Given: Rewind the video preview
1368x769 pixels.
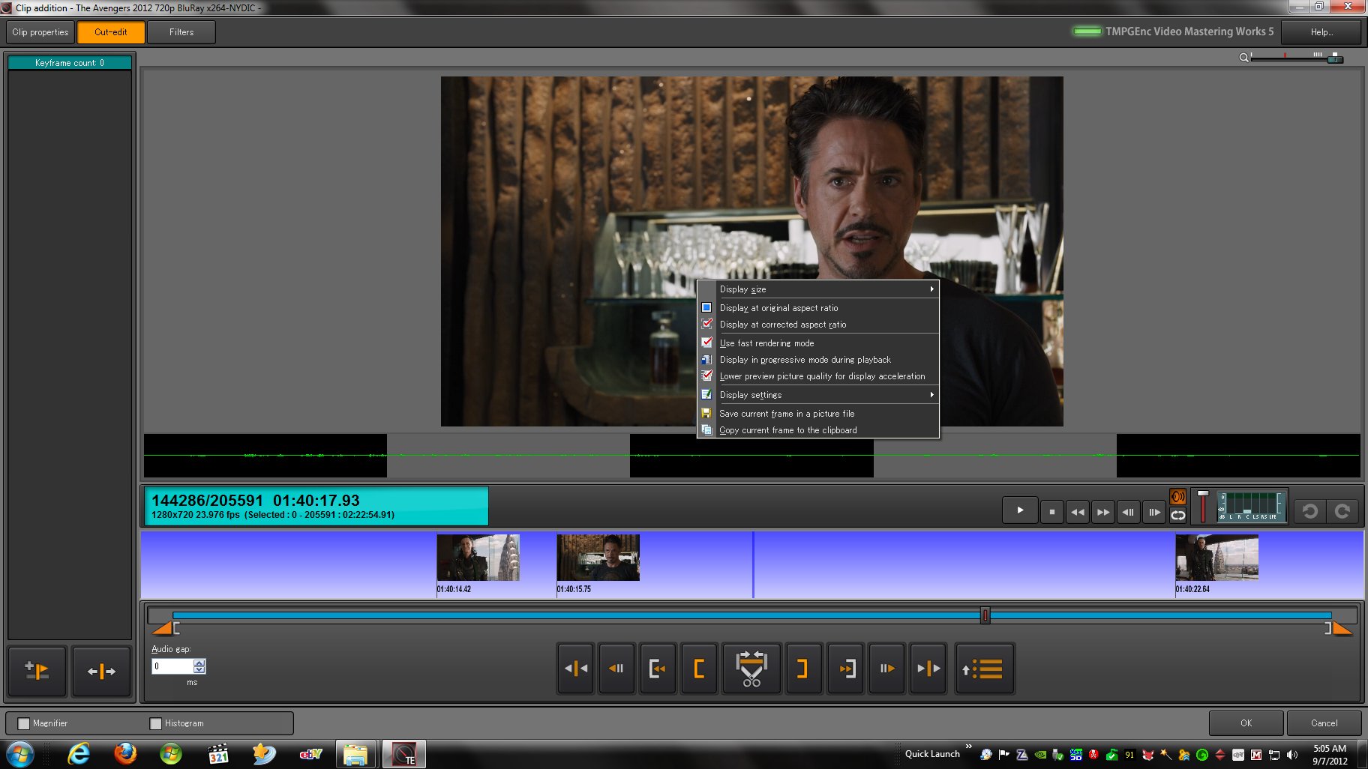Looking at the screenshot, I should tap(1078, 512).
